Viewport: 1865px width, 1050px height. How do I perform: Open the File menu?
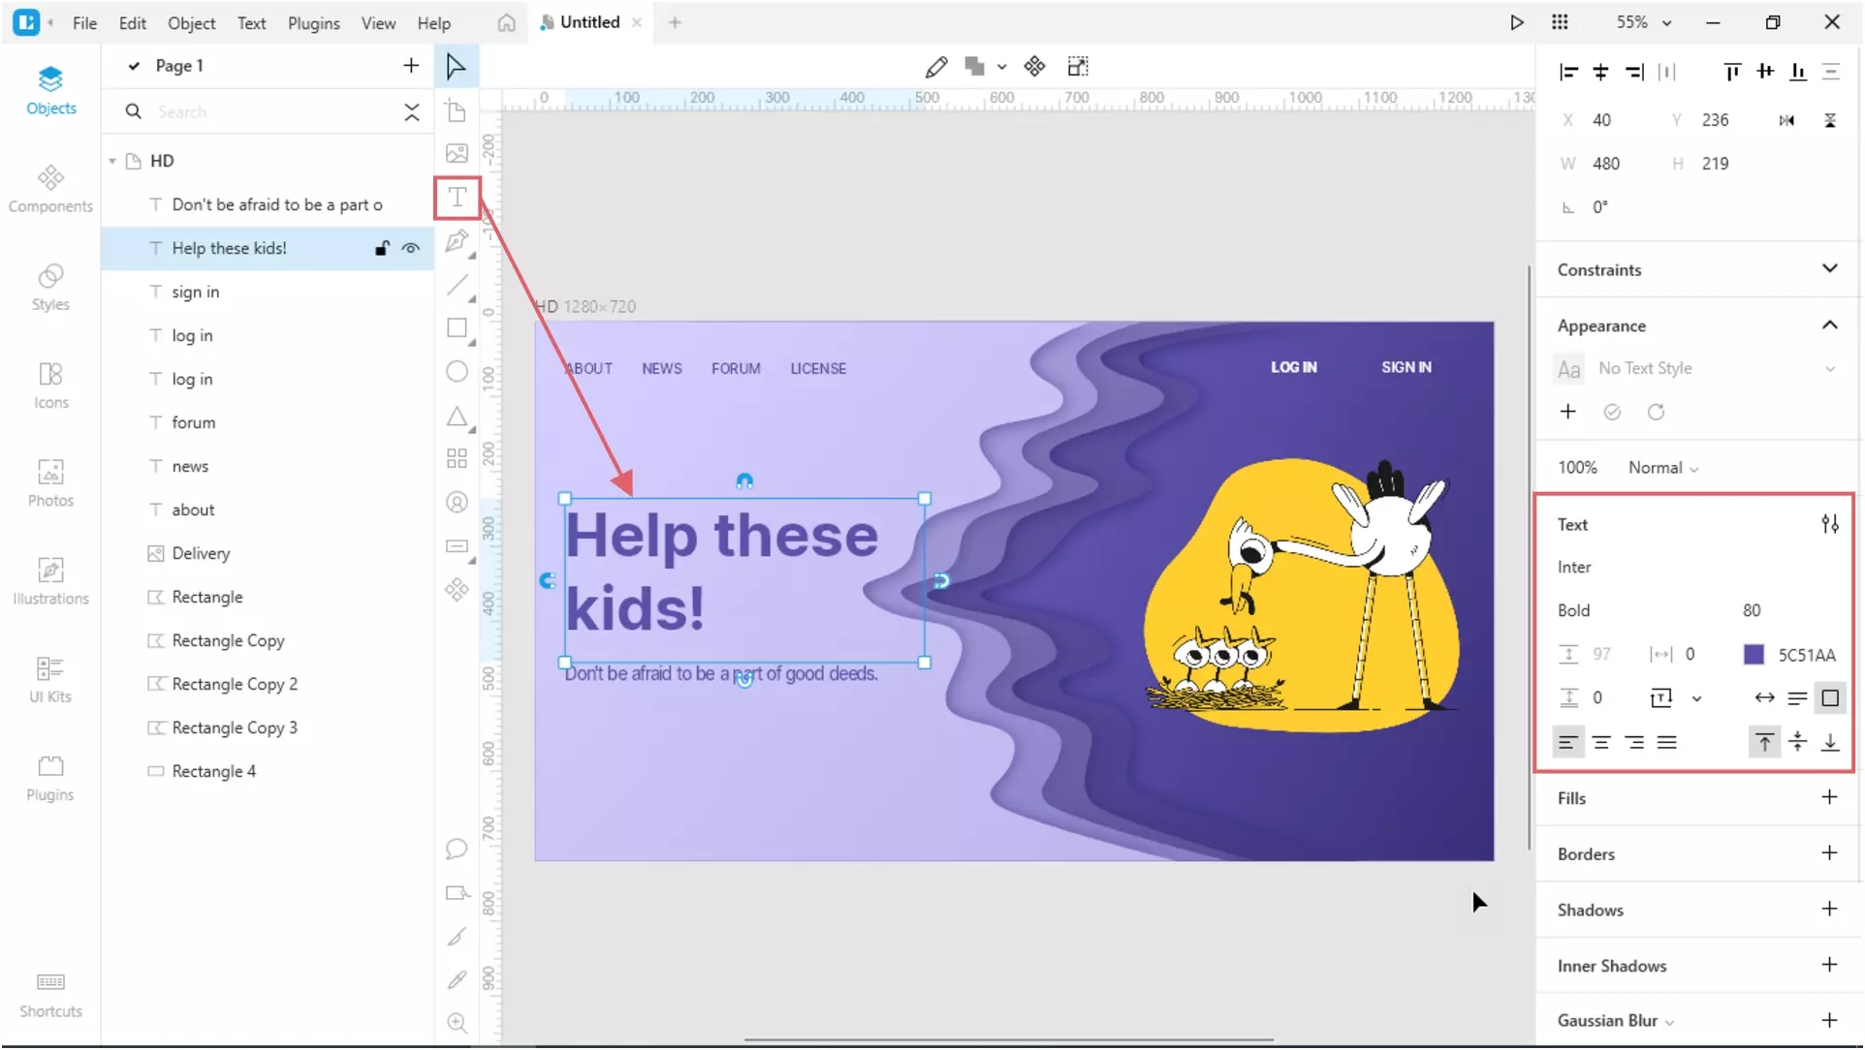pos(84,23)
